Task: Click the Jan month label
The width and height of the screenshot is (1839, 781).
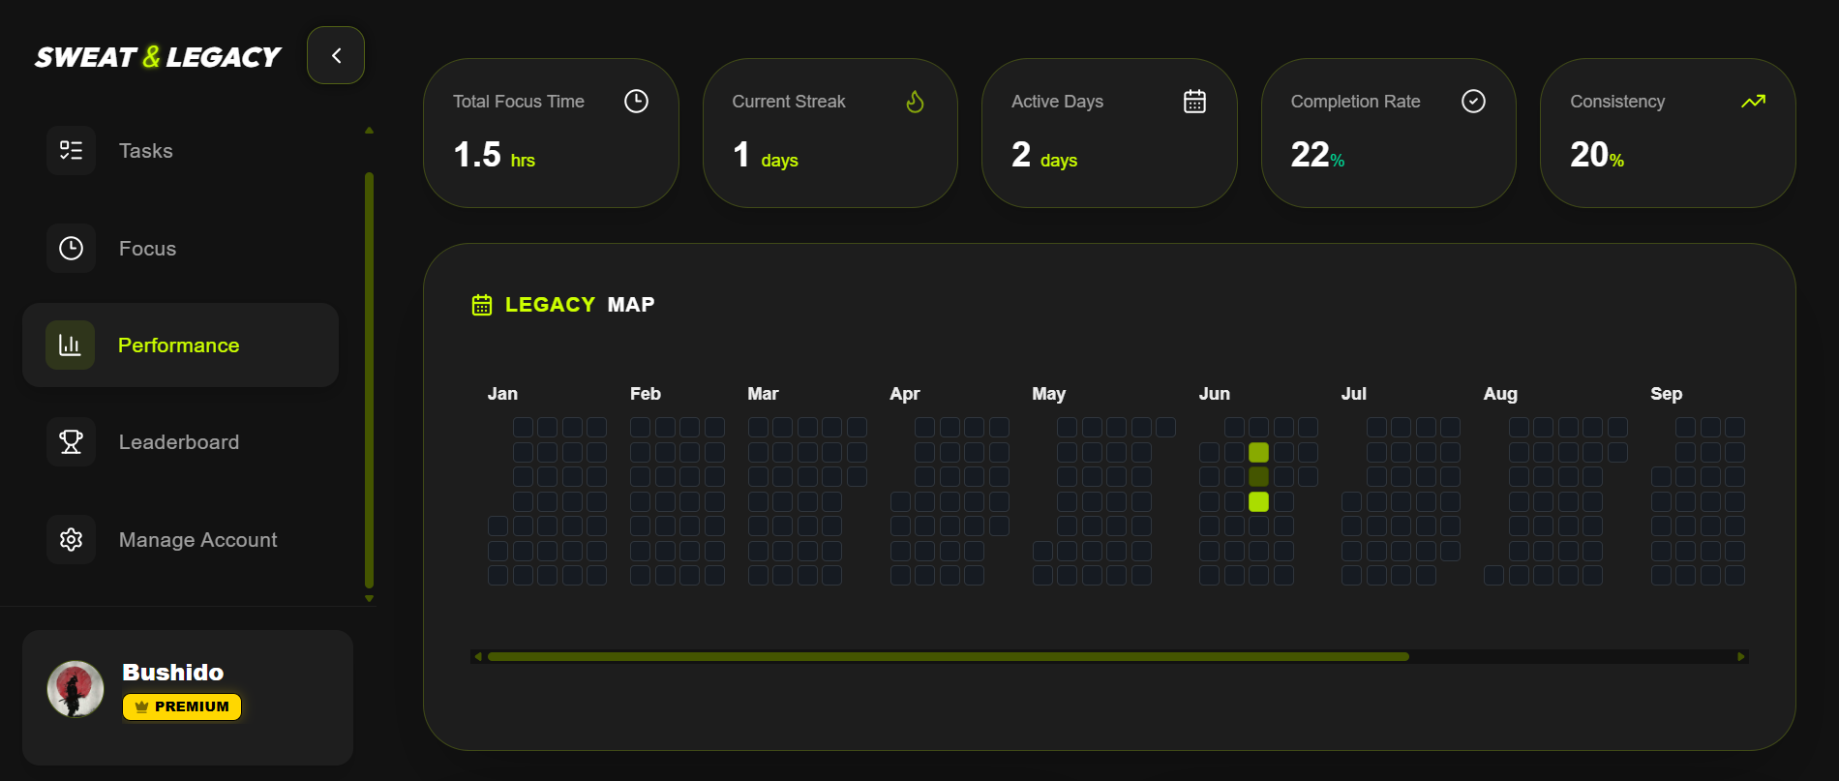Action: tap(502, 394)
